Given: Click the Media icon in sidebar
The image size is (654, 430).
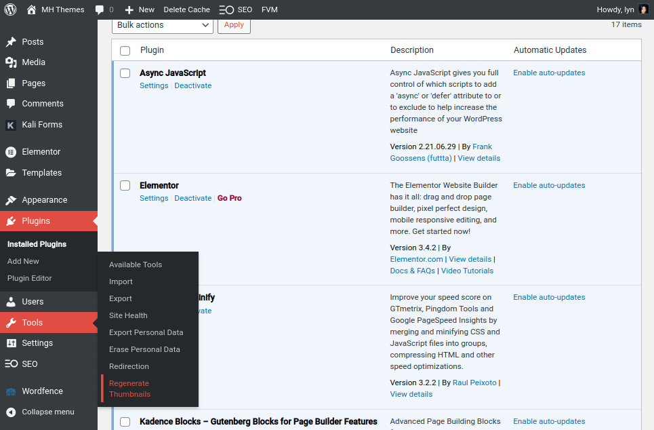Looking at the screenshot, I should point(12,62).
